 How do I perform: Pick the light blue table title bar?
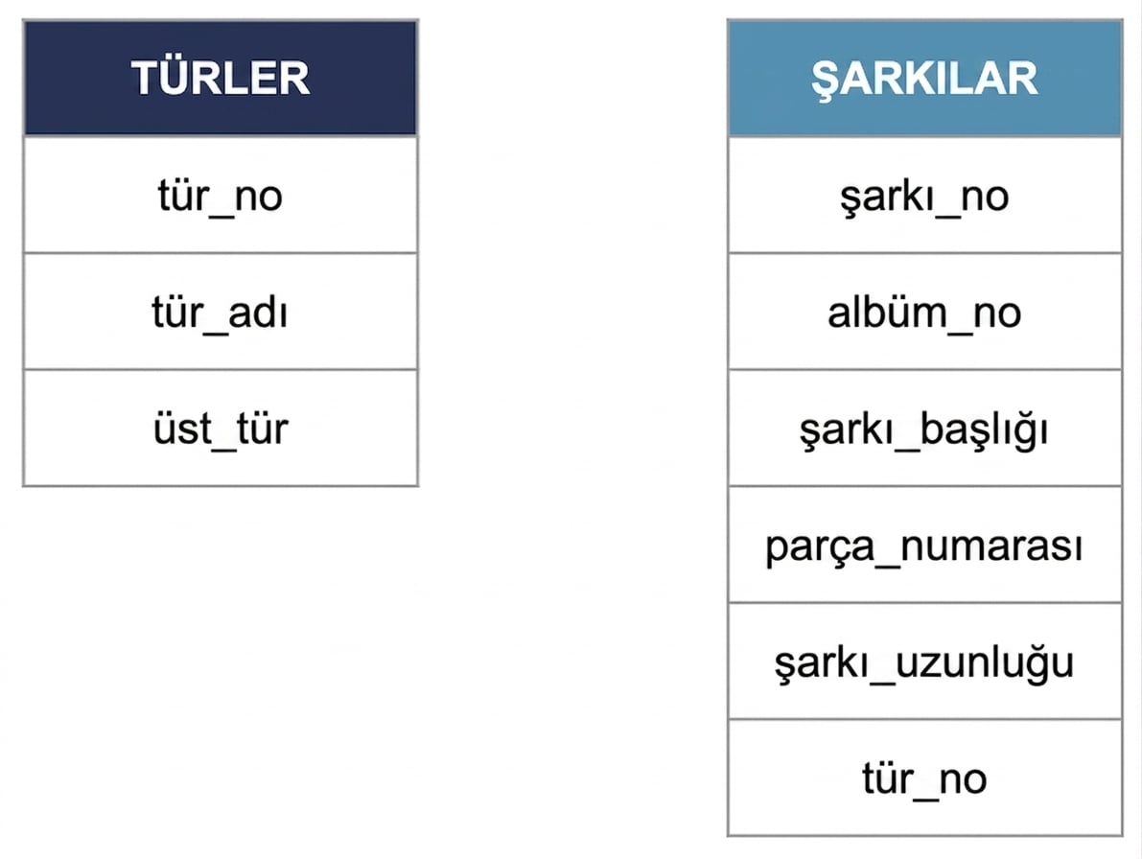(925, 78)
